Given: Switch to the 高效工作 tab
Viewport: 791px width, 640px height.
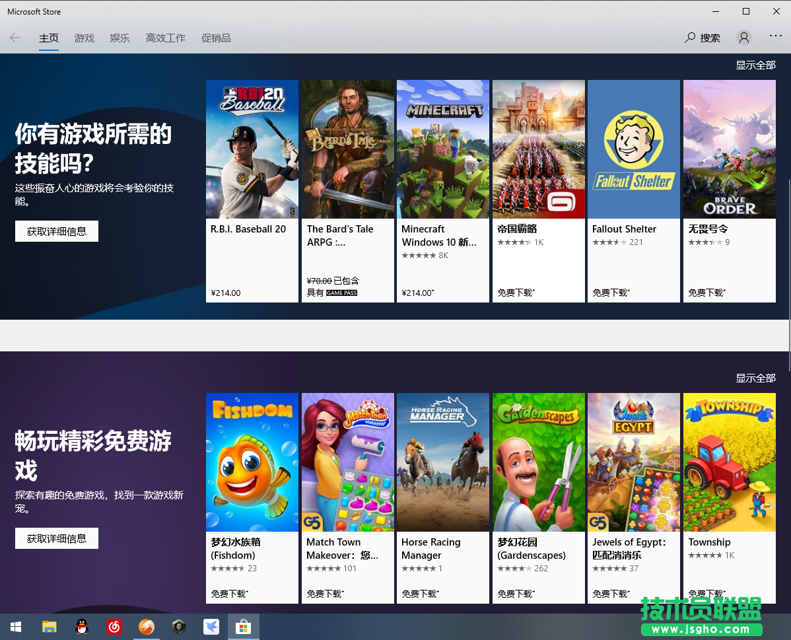Looking at the screenshot, I should (166, 38).
